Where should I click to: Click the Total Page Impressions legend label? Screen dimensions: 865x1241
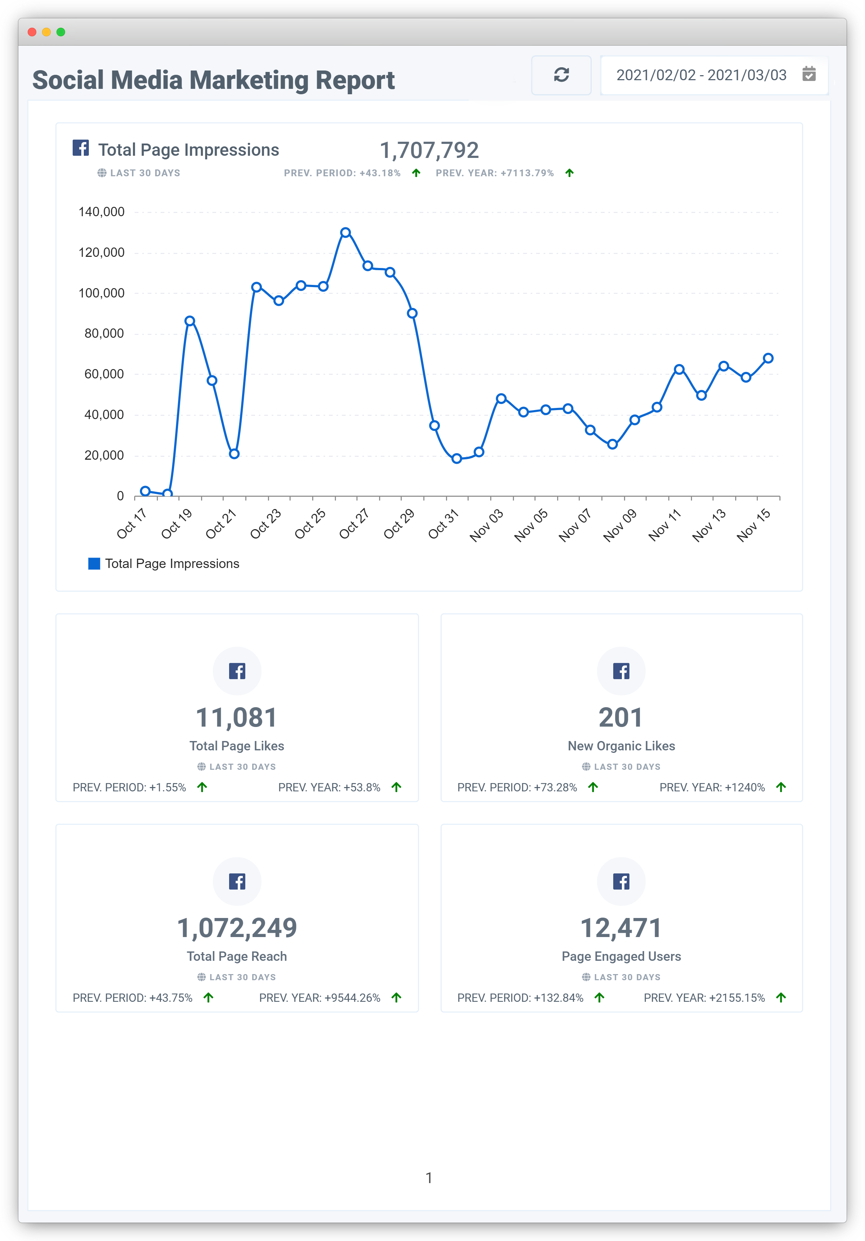[x=172, y=564]
